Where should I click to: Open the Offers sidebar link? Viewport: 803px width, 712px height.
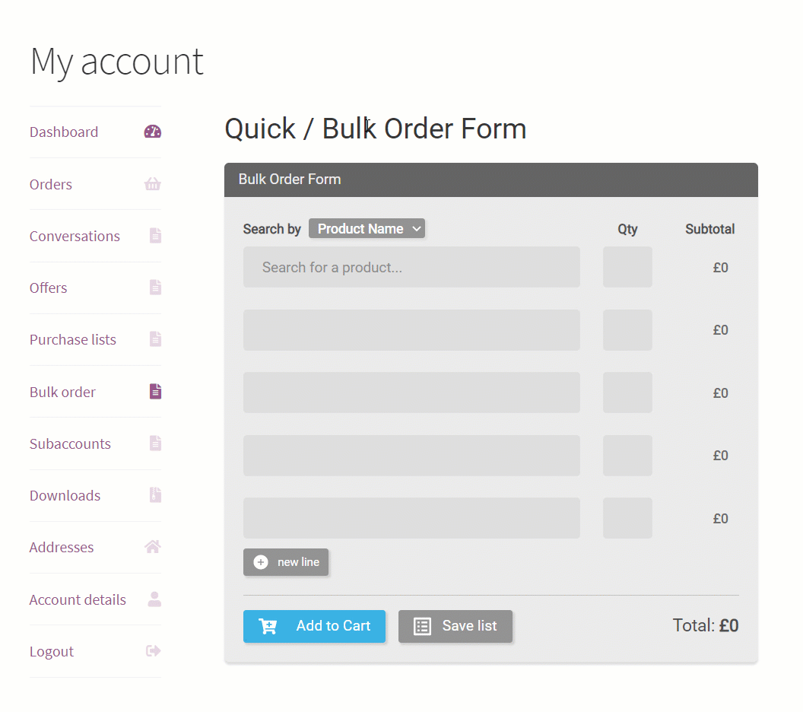[x=49, y=288]
